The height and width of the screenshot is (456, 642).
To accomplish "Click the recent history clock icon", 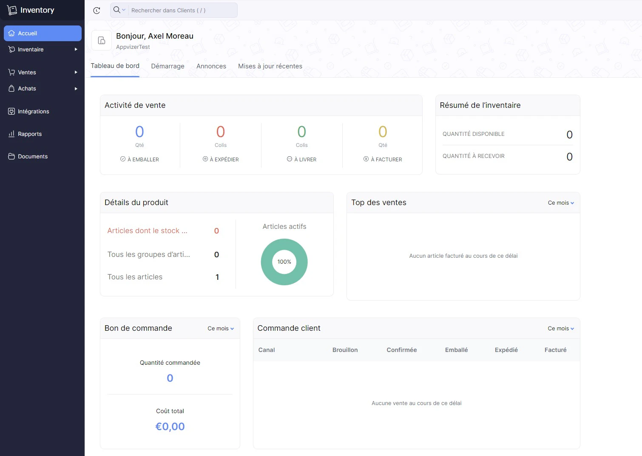I will pyautogui.click(x=97, y=10).
